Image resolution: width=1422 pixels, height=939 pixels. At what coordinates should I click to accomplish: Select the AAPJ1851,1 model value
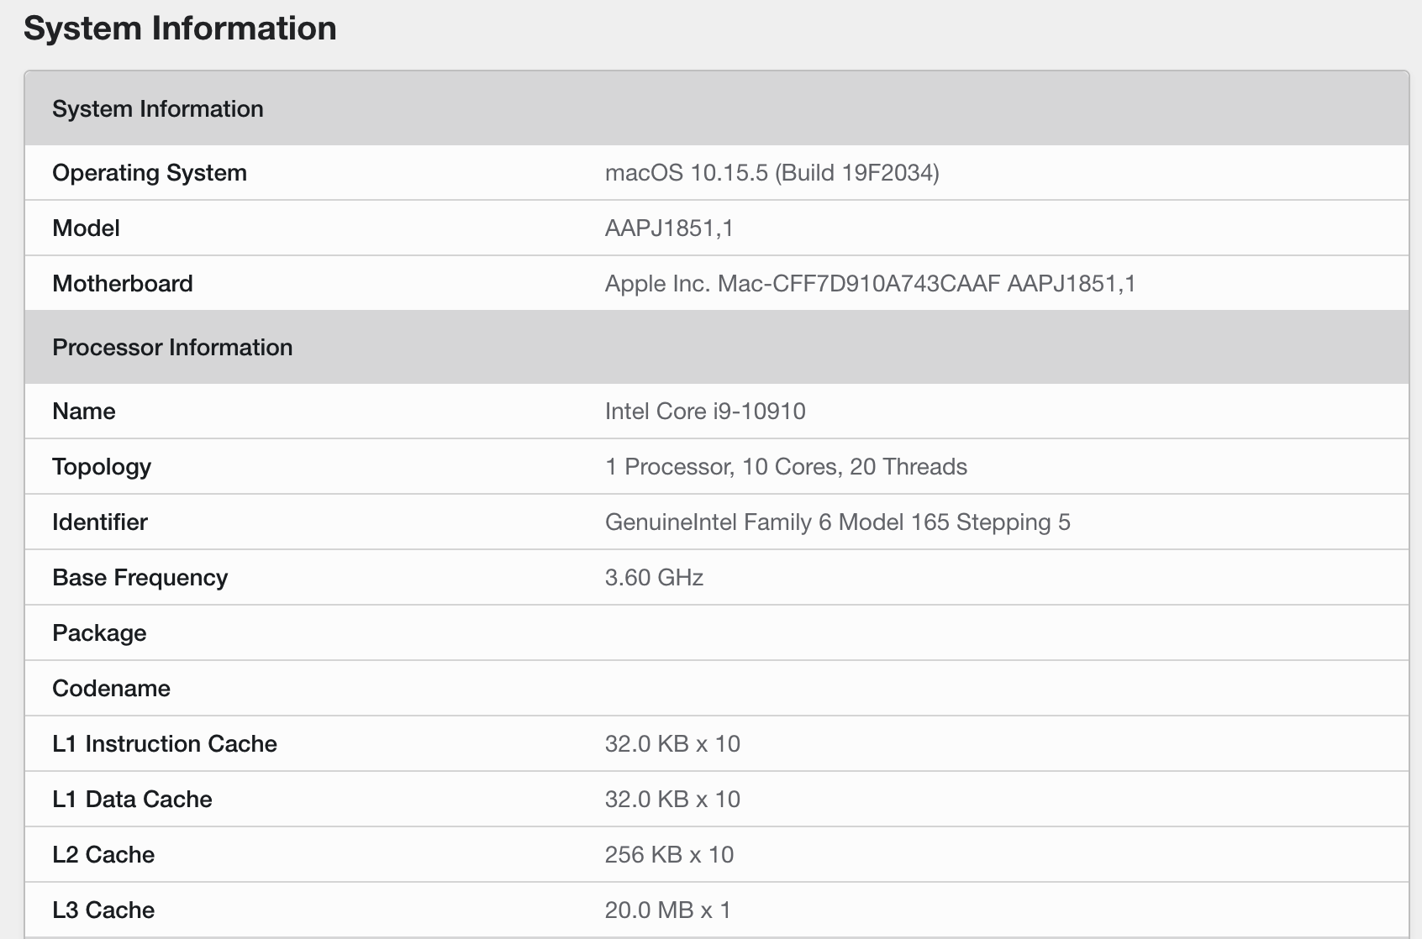tap(669, 228)
